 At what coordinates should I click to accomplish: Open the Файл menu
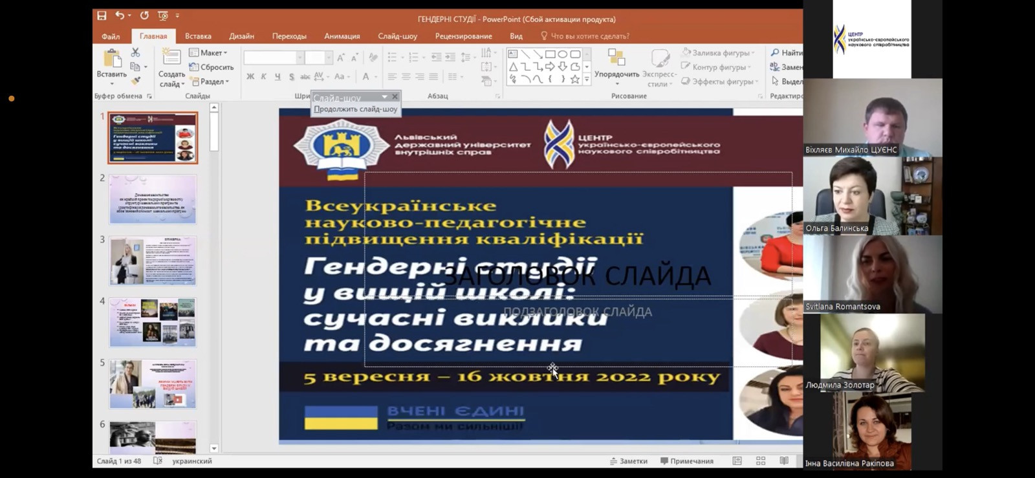(x=111, y=36)
